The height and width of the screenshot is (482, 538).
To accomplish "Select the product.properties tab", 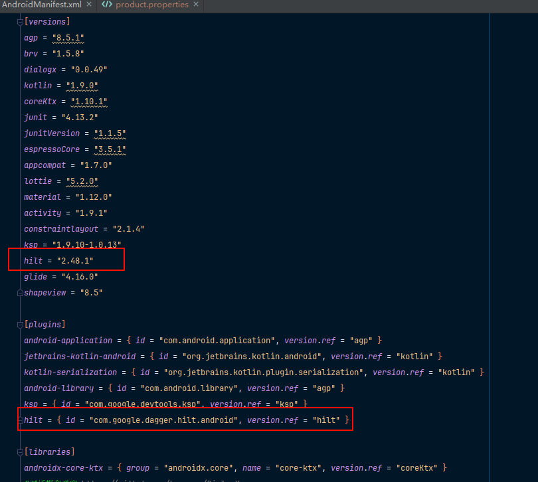I will (152, 5).
